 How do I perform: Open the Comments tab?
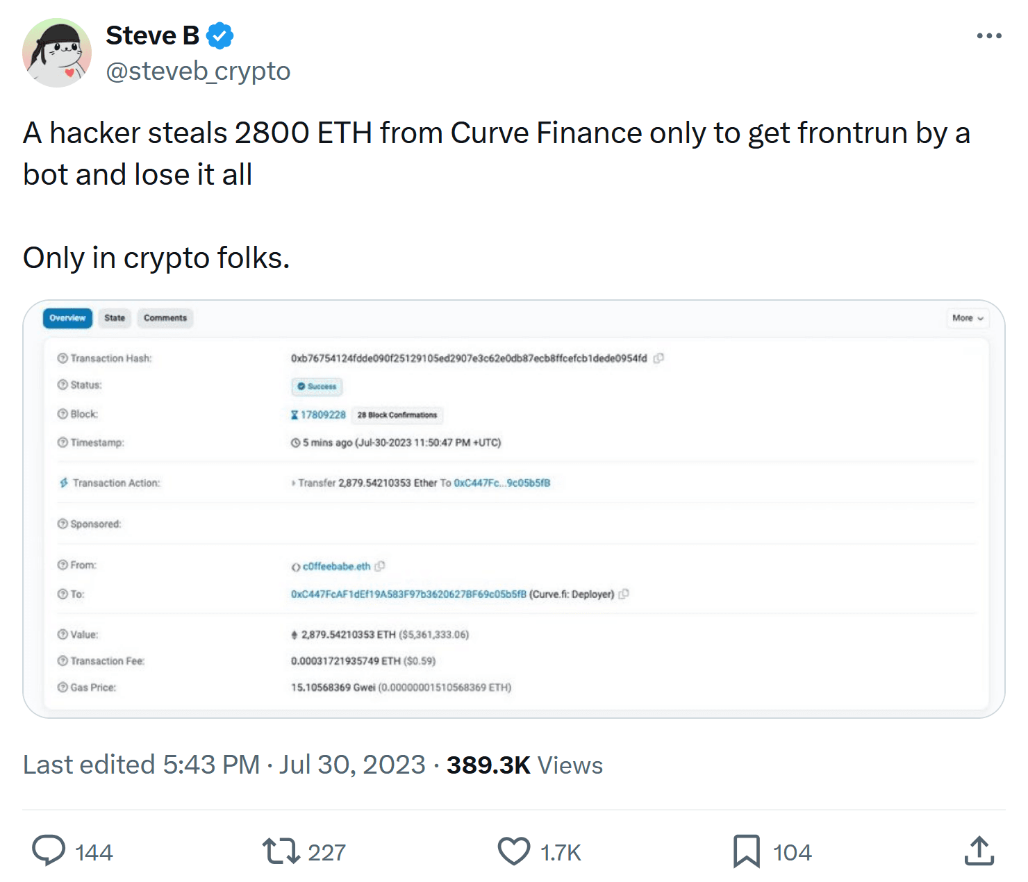coord(165,318)
